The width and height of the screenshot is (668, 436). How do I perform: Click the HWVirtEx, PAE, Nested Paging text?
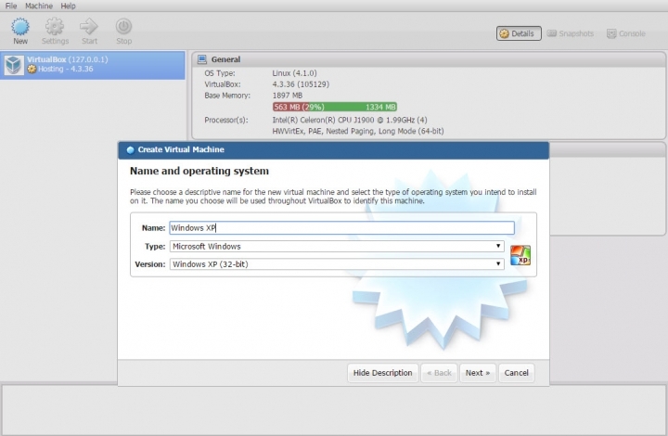pyautogui.click(x=358, y=131)
